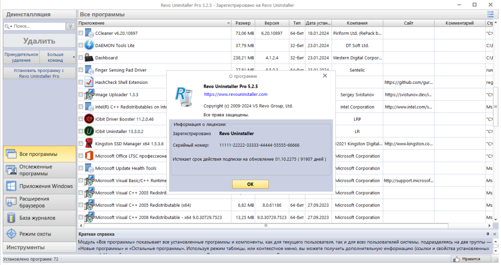Click the HashCheck Shell Extension checkmark icon
501x265 pixels.
pyautogui.click(x=89, y=82)
